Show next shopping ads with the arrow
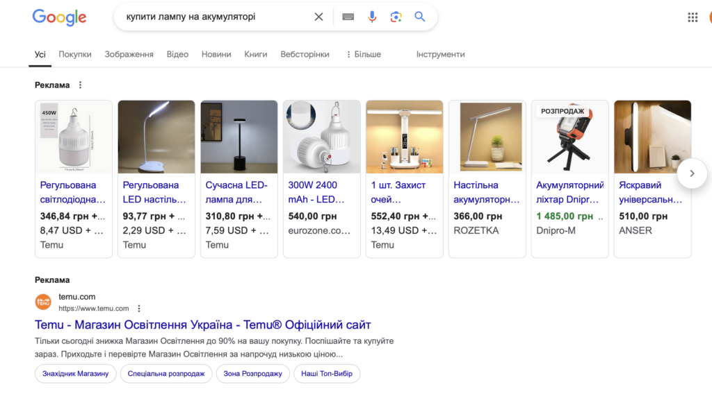The height and width of the screenshot is (394, 712). pos(692,173)
